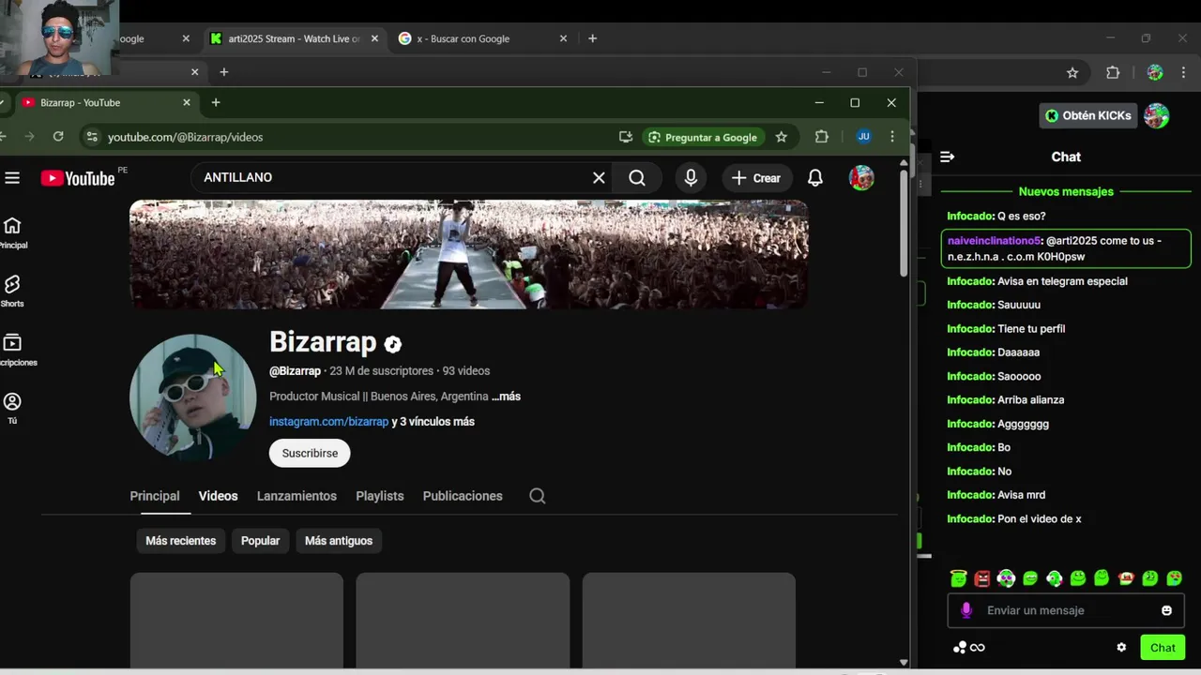Expand 'y 3 vínculos más' links
The height and width of the screenshot is (675, 1201).
pyautogui.click(x=433, y=422)
